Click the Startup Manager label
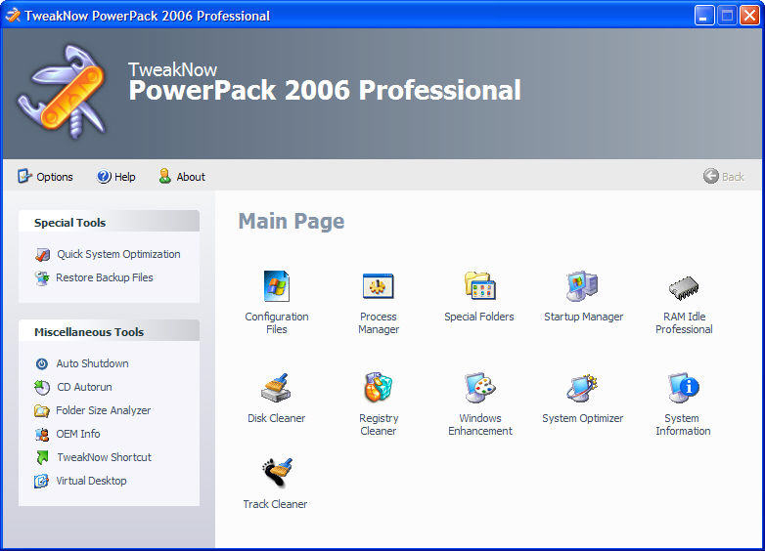 [583, 317]
